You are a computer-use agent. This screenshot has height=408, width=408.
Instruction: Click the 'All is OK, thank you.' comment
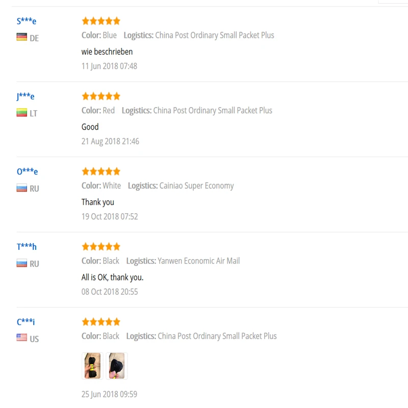112,277
